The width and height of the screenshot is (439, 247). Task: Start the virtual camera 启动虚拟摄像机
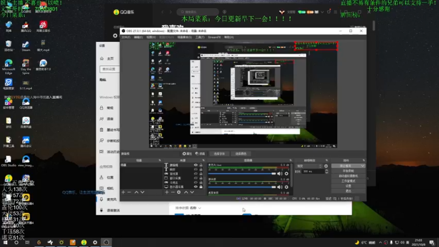pyautogui.click(x=348, y=176)
